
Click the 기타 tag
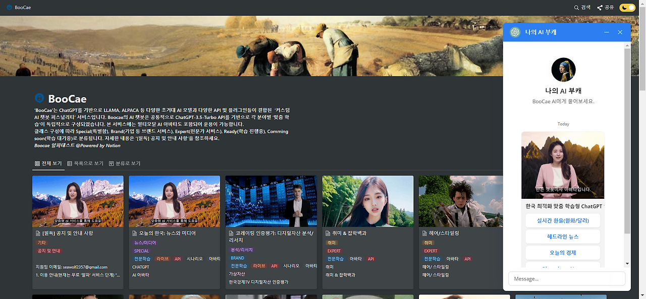(x=42, y=243)
